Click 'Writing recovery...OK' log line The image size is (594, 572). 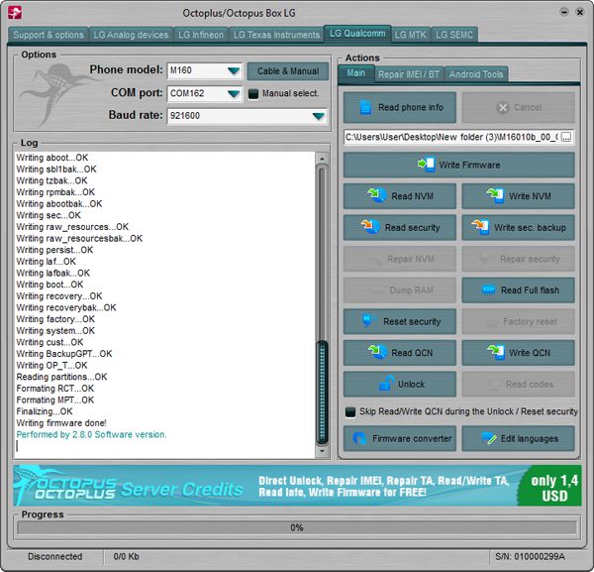pyautogui.click(x=59, y=296)
